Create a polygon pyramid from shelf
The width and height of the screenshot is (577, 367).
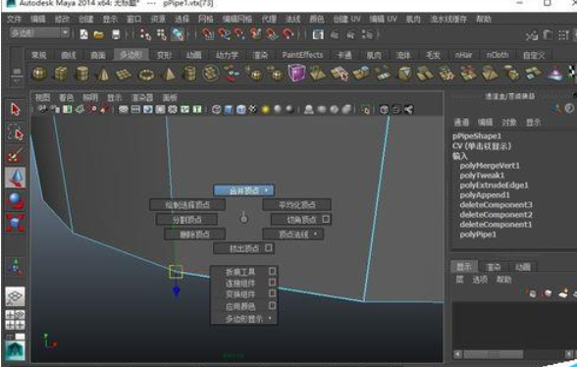(168, 74)
